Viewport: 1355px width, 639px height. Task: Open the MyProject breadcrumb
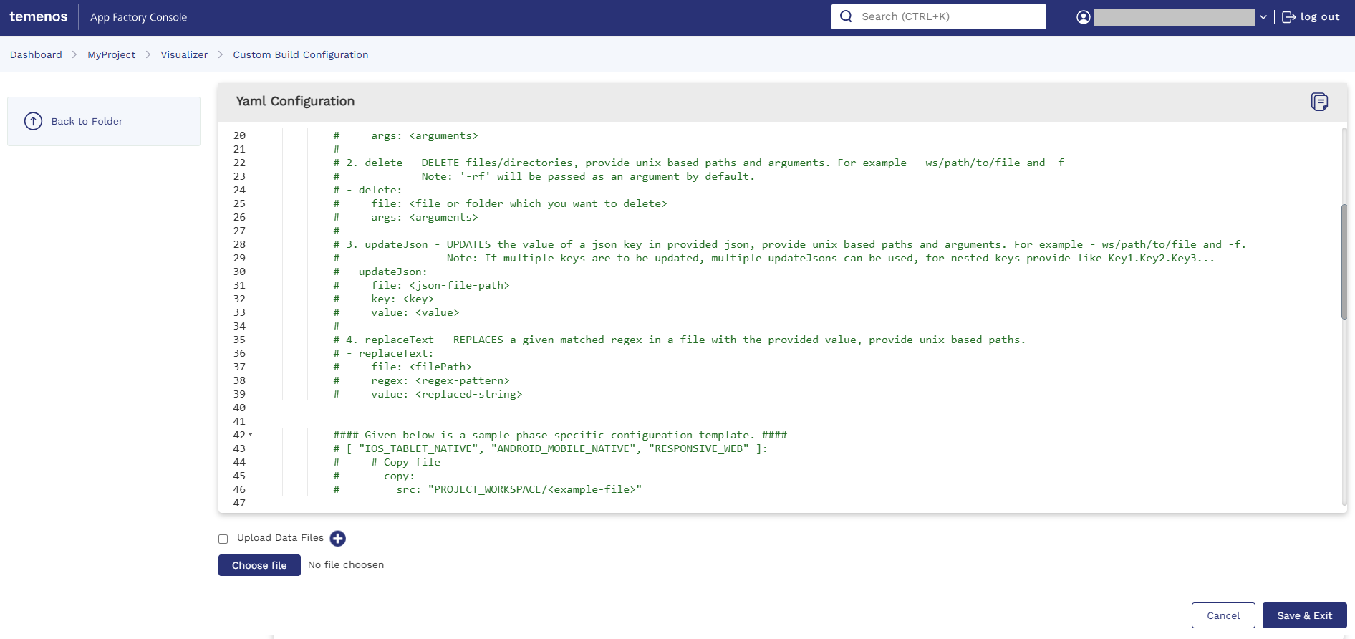(111, 54)
